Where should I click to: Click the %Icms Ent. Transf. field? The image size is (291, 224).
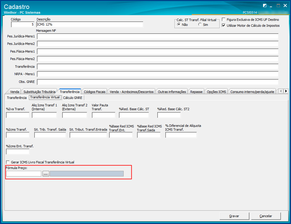tap(18, 152)
